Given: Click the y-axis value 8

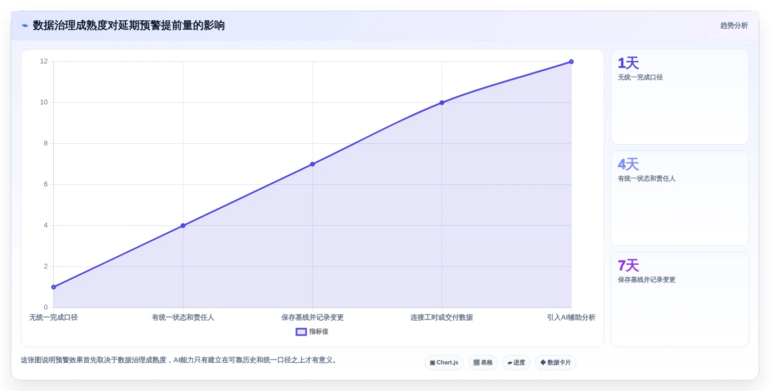Looking at the screenshot, I should coord(46,143).
